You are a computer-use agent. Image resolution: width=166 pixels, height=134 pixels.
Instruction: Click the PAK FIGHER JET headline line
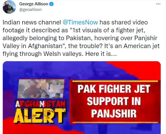pyautogui.click(x=114, y=89)
